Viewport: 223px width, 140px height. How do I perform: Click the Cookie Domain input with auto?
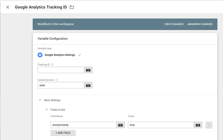(x=61, y=85)
